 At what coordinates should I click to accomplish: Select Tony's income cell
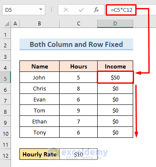click(115, 132)
